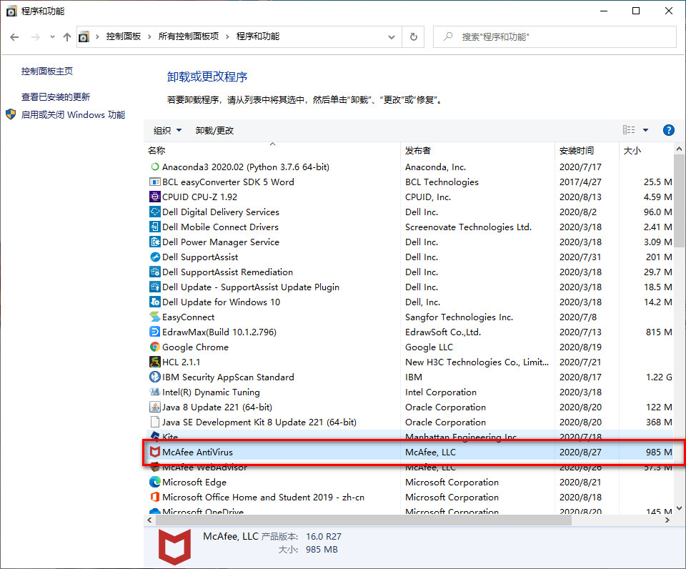Viewport: 686px width, 569px height.
Task: Open 控制面板主页 link
Action: [47, 71]
